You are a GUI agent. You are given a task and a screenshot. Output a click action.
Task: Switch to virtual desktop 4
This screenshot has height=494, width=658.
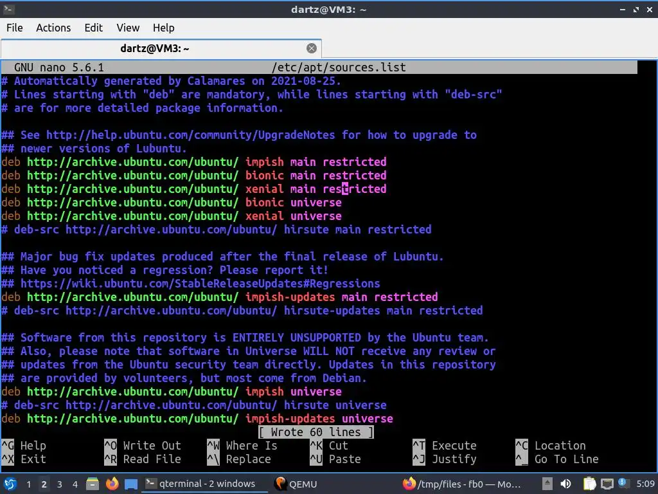click(x=75, y=484)
